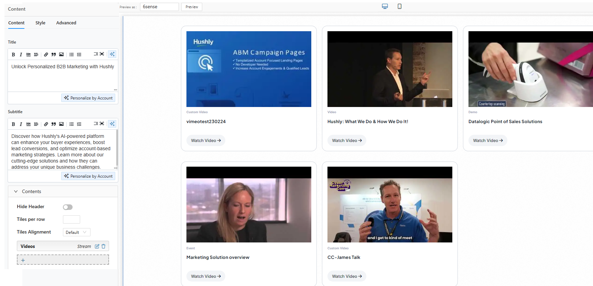Screen dimensions: 593x286
Task: Open the Advanced tab
Action: tap(66, 23)
